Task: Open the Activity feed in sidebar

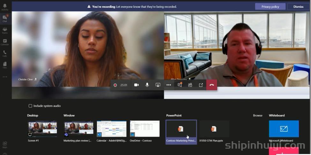Action: click(5, 7)
